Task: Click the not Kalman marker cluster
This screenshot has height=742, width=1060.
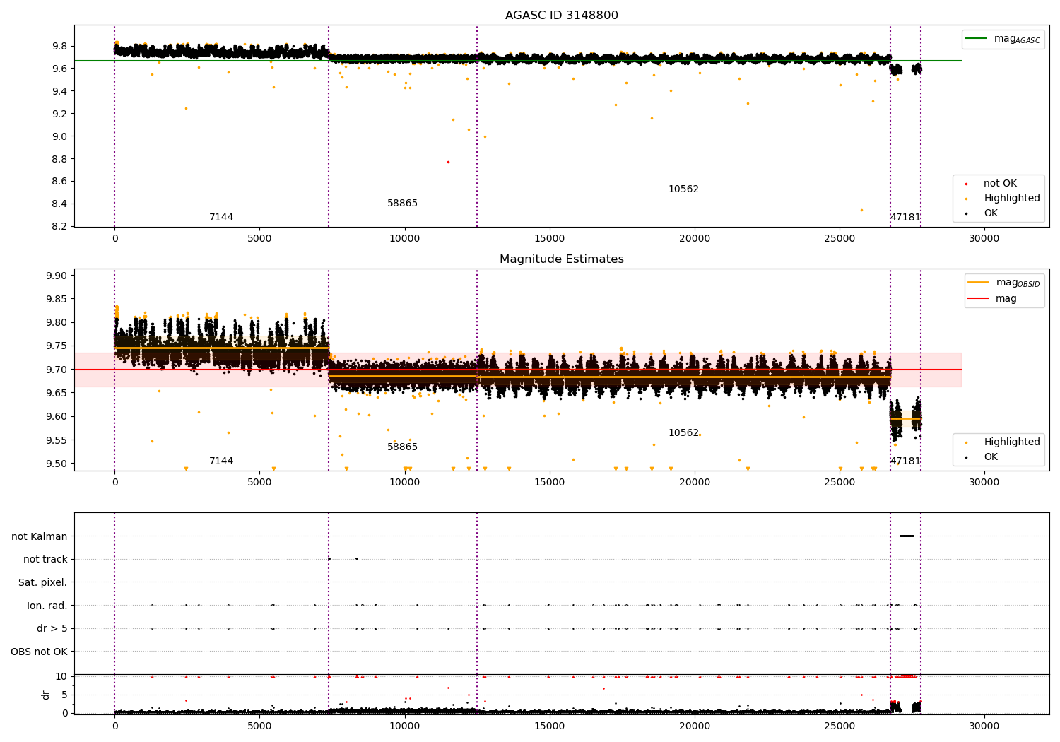Action: click(x=907, y=536)
